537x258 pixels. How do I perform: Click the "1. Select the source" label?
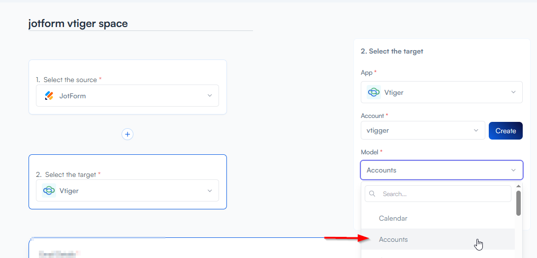point(69,80)
